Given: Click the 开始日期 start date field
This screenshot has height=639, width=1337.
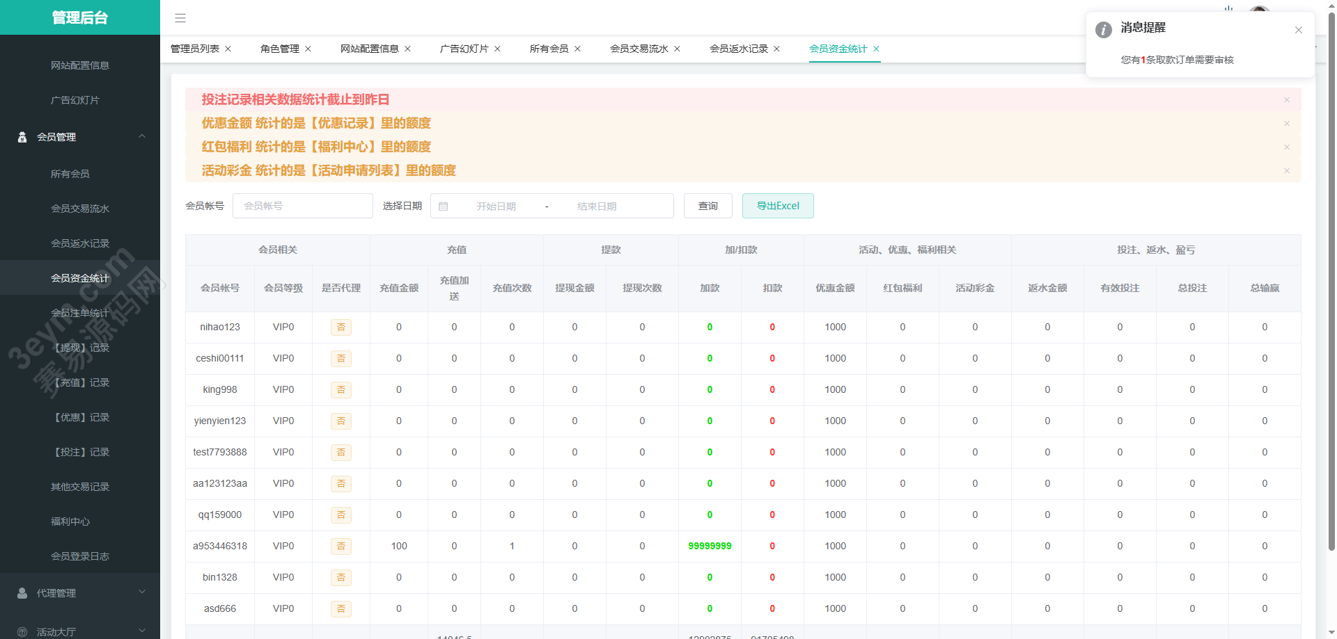Looking at the screenshot, I should [x=496, y=207].
